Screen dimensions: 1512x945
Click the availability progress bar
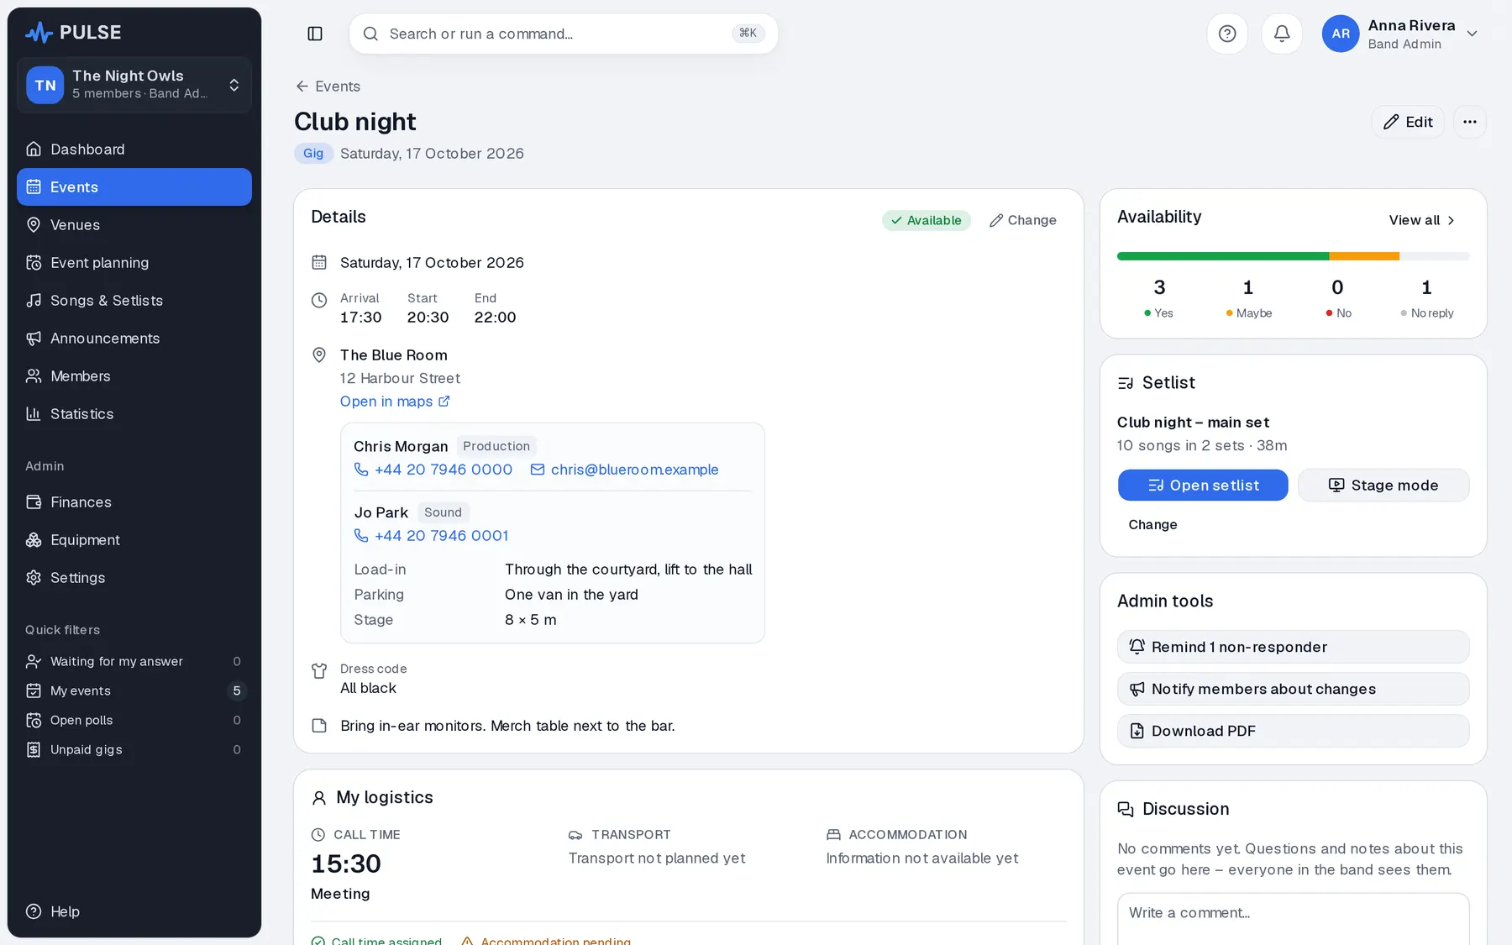1293,256
